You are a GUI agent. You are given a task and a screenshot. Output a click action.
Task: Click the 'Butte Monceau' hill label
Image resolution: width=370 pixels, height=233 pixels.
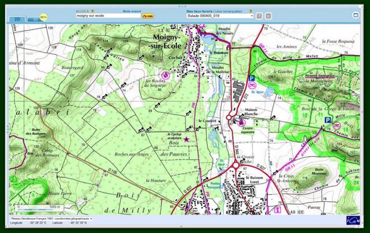tap(320, 171)
